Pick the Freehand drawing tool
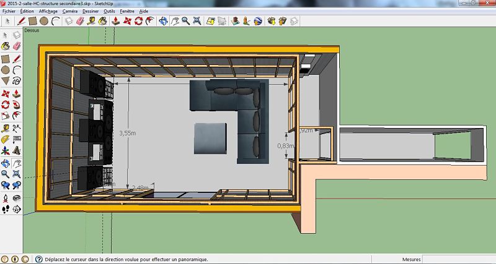The width and height of the screenshot is (496, 264). 17,81
